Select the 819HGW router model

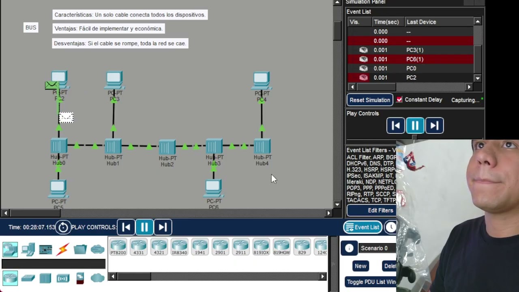(x=281, y=247)
